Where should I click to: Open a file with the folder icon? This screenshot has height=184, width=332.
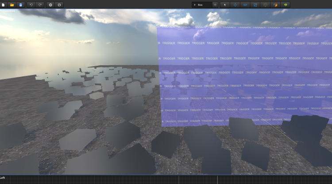[12, 4]
